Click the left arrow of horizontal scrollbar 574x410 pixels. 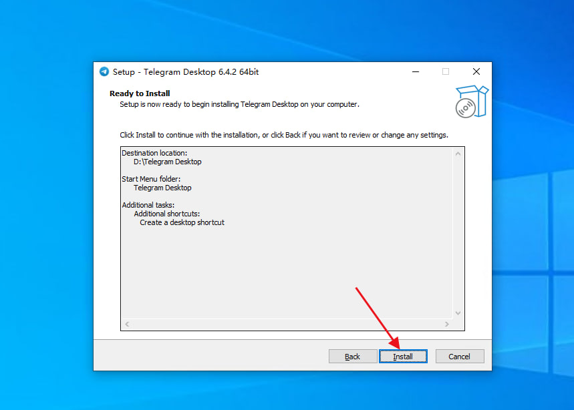[127, 324]
